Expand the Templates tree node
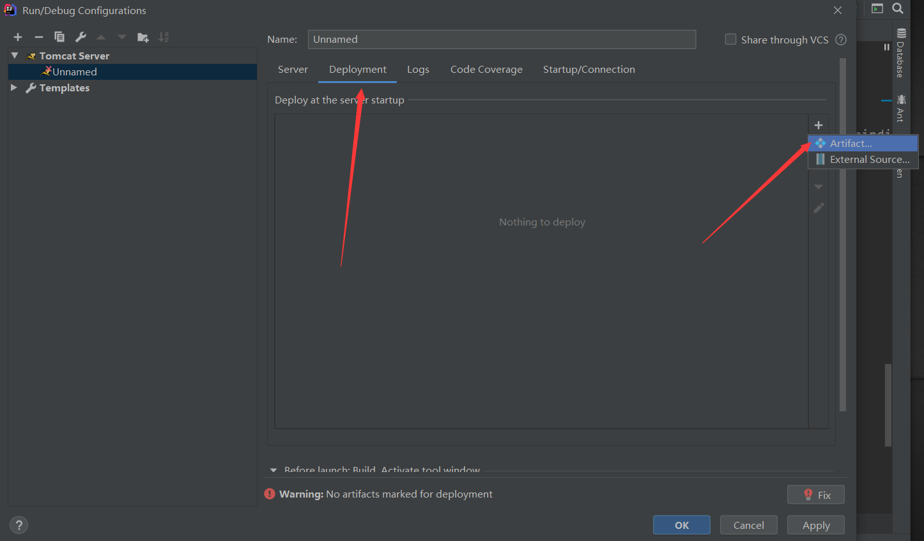 [14, 88]
